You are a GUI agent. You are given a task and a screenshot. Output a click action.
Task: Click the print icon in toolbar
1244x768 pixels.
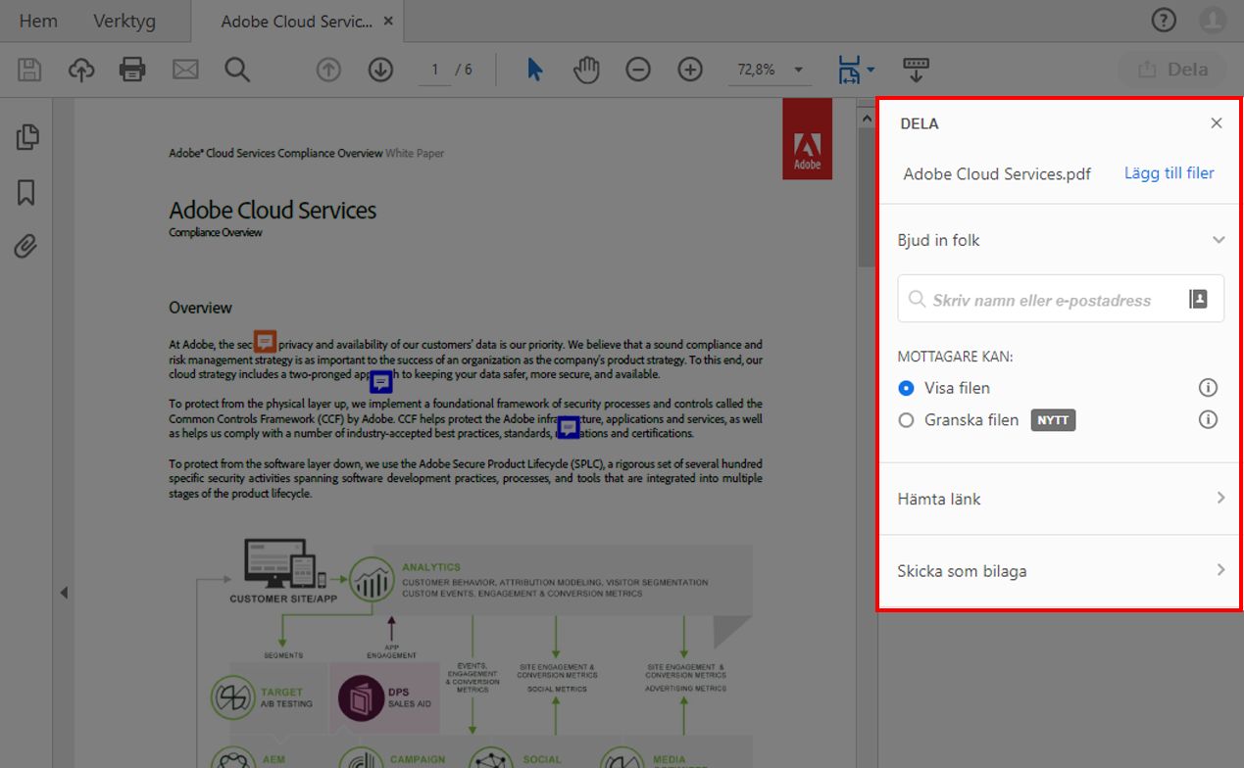132,70
